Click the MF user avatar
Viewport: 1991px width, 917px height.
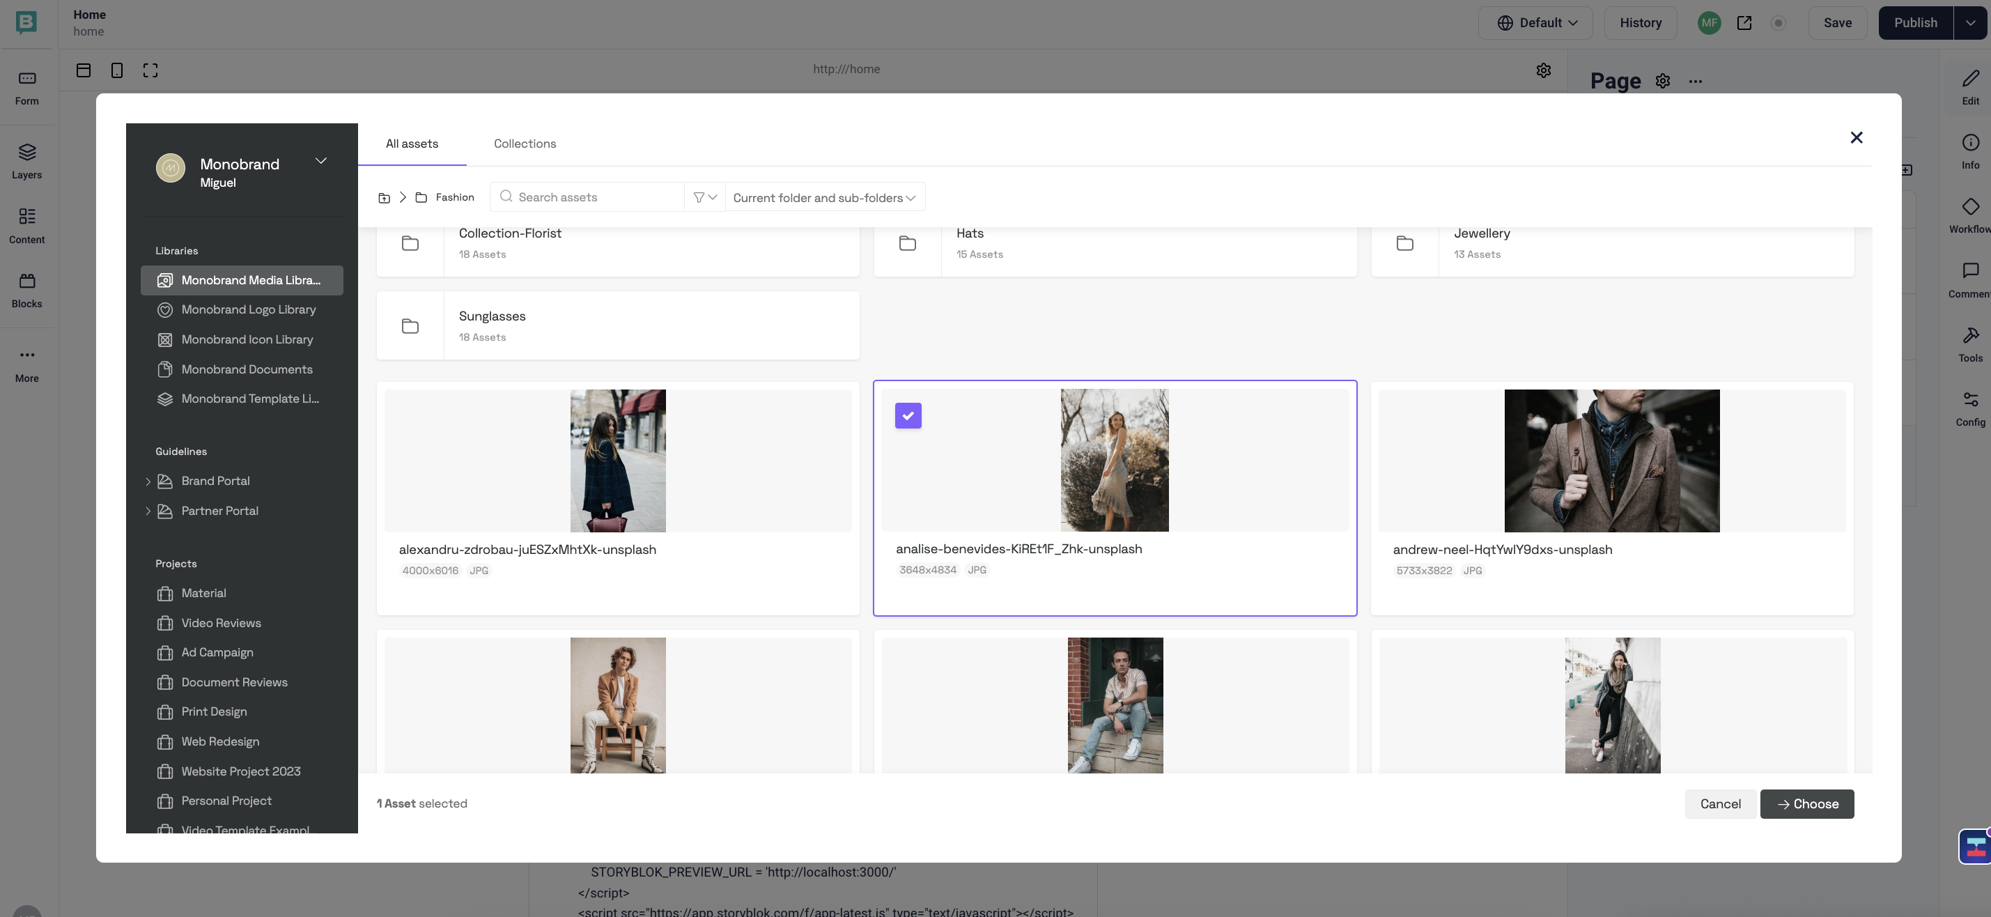[1710, 23]
